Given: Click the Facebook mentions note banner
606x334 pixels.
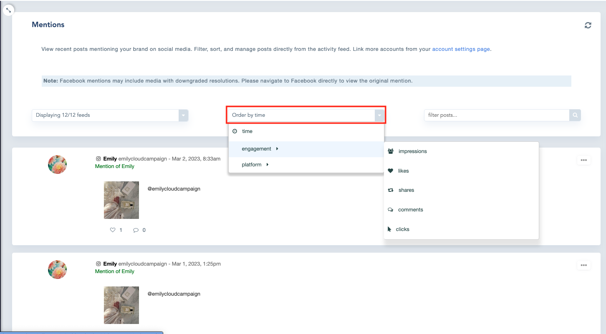Looking at the screenshot, I should [306, 81].
